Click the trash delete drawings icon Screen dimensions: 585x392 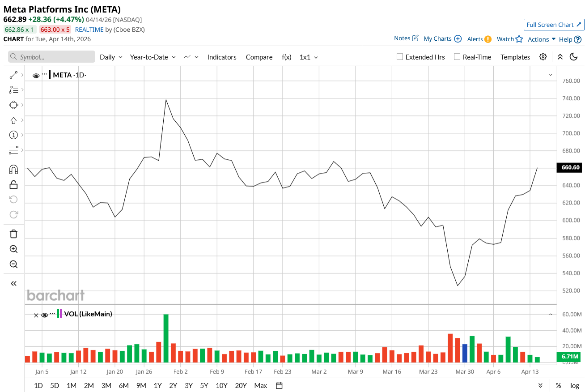(x=13, y=234)
